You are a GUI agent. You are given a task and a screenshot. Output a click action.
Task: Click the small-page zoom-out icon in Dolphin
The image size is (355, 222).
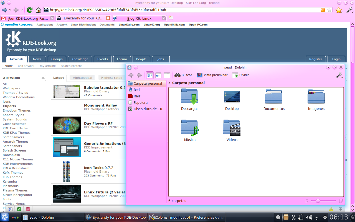point(307,201)
